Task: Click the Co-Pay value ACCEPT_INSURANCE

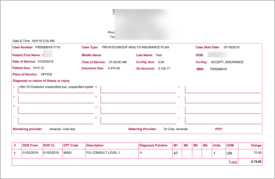Action: point(227,62)
